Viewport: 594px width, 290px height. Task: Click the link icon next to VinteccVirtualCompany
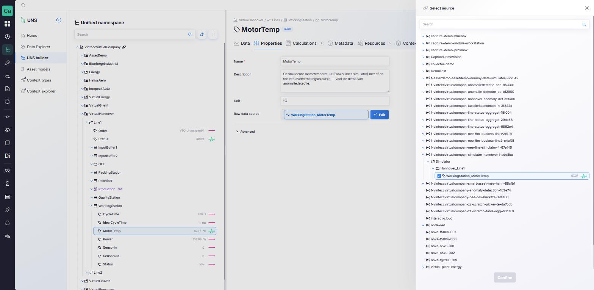(x=124, y=47)
